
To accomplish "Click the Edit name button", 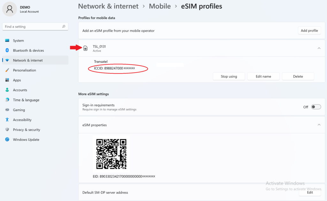I will (263, 76).
